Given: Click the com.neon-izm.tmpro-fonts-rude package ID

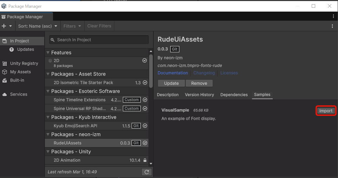Looking at the screenshot, I should click(x=190, y=66).
